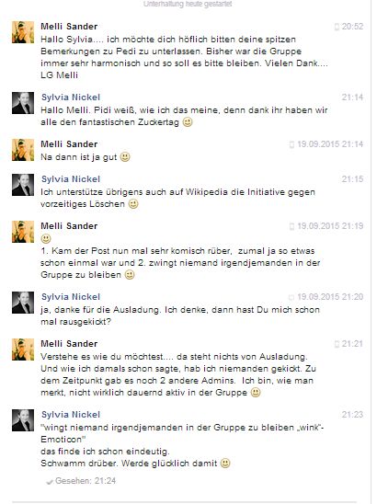Click the mobile icon beside 19.09.2015 21:19
This screenshot has height=504, width=377.
coord(291,226)
